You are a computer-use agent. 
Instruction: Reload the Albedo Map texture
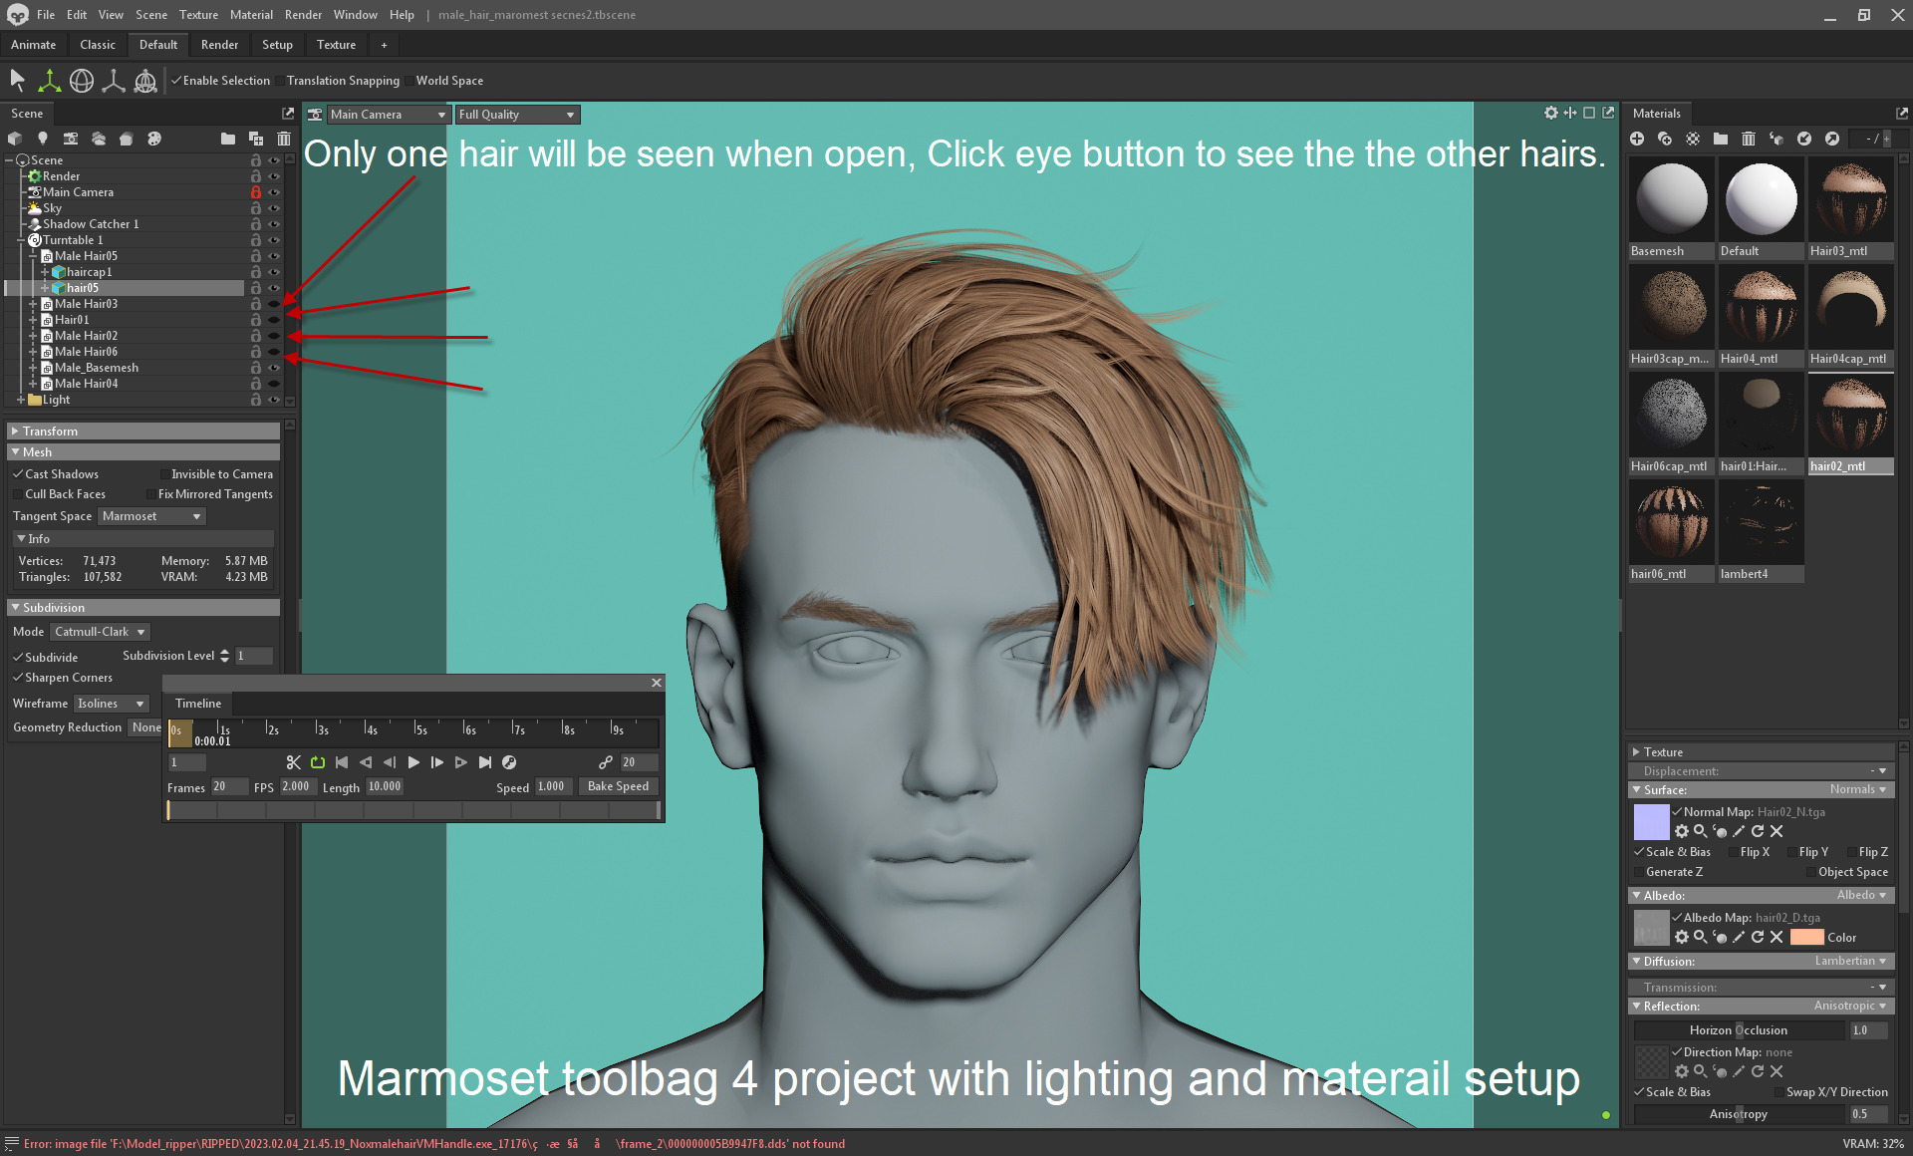(1758, 937)
